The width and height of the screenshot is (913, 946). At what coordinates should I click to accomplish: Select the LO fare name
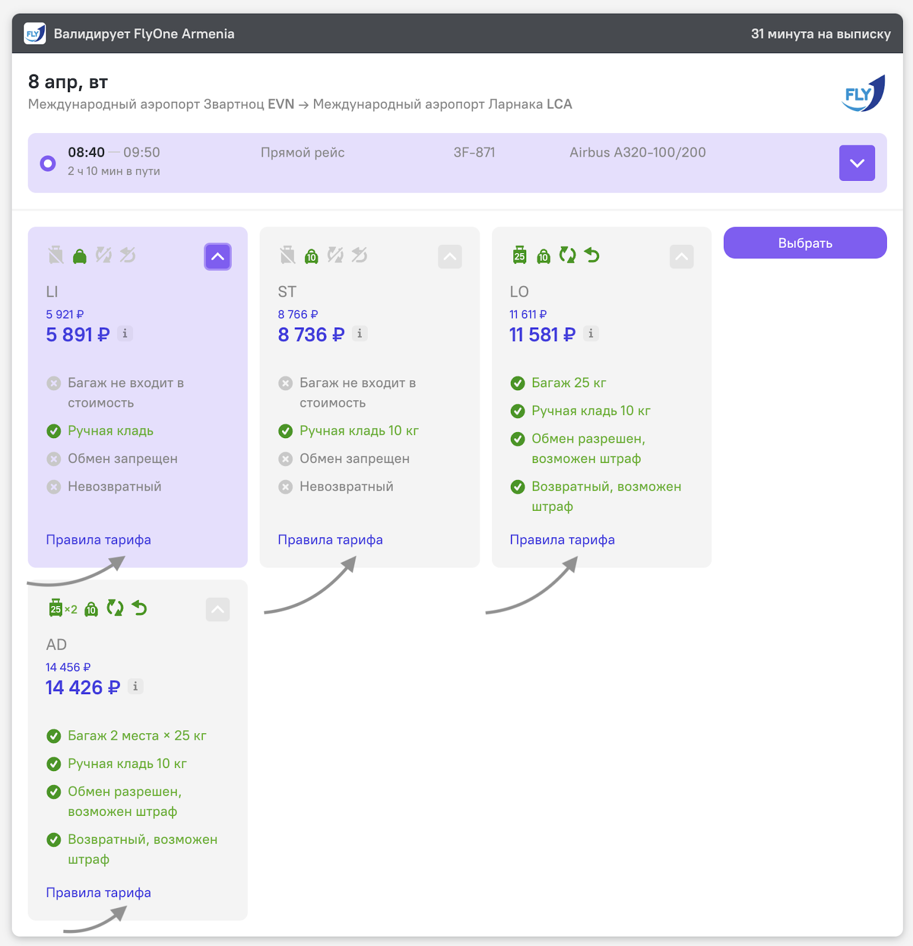click(x=519, y=292)
